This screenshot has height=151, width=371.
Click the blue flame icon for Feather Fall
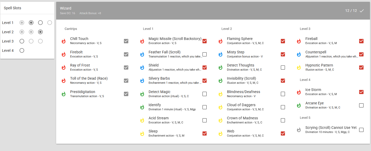click(142, 54)
